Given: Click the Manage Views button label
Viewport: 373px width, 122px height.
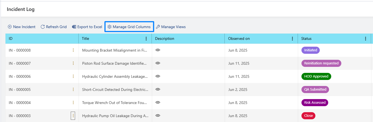Looking at the screenshot, I should (x=173, y=27).
